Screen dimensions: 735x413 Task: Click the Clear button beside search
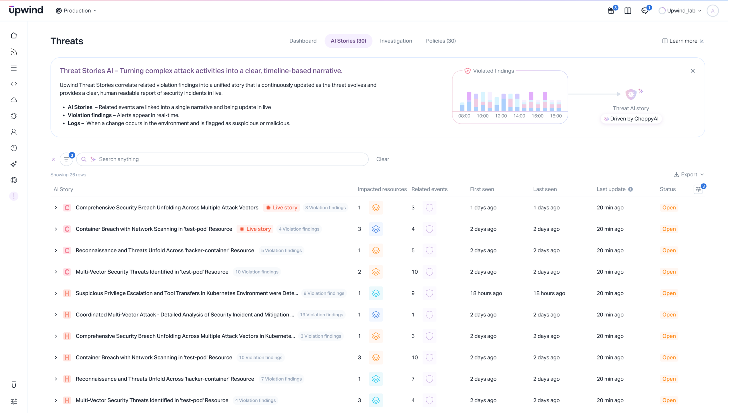pyautogui.click(x=382, y=159)
